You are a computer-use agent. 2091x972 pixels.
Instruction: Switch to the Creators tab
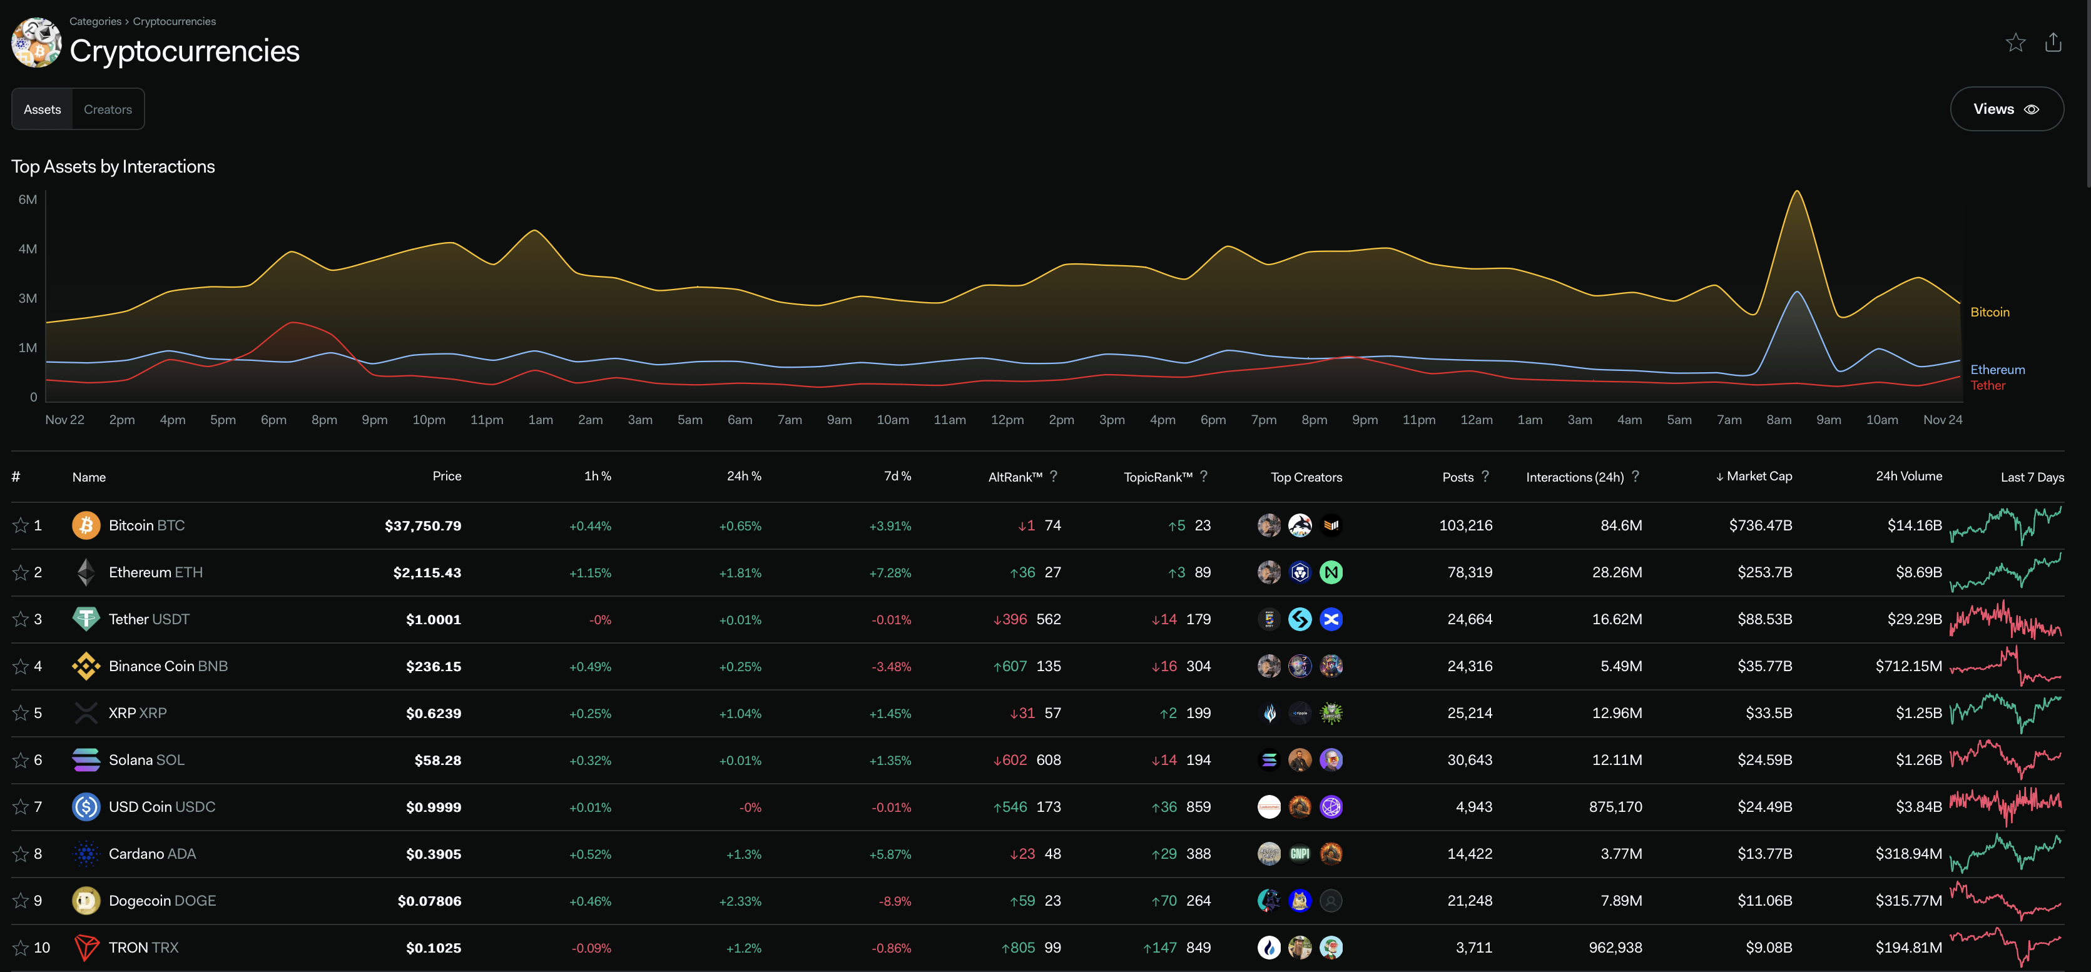click(108, 109)
